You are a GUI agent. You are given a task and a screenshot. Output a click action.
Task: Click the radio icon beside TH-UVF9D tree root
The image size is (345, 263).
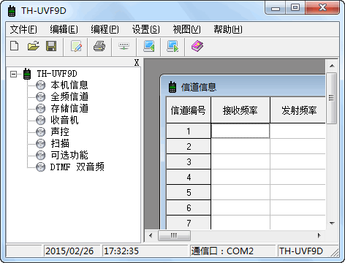pos(27,74)
